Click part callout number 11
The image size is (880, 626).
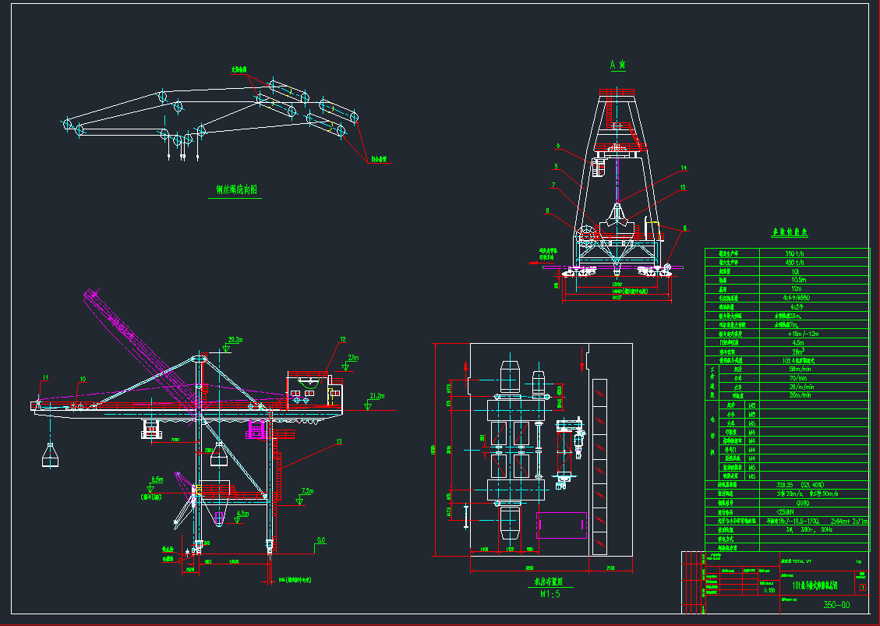coord(45,377)
